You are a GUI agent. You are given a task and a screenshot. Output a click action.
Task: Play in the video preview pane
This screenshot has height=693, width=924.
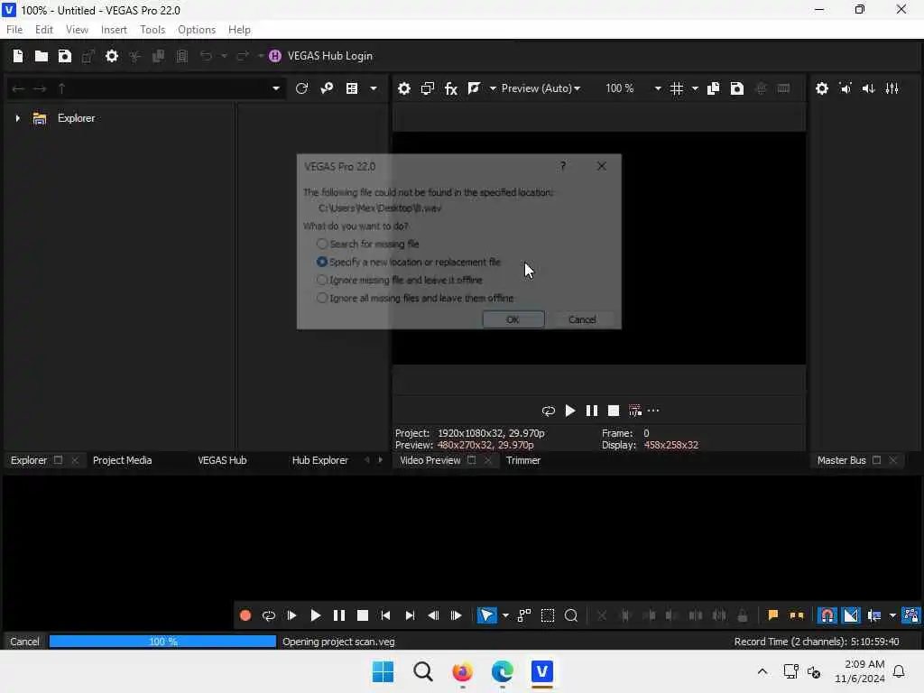pos(570,411)
